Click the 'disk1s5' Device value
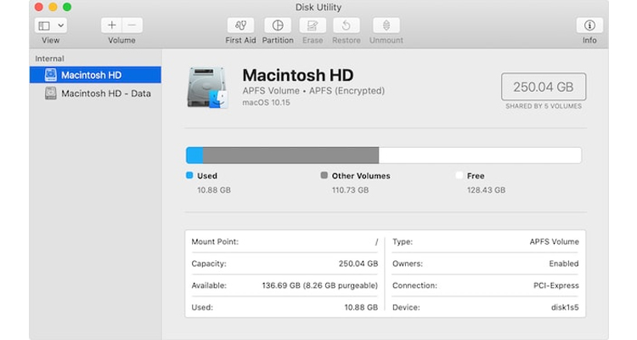Screen dimensions: 637x340 565,308
